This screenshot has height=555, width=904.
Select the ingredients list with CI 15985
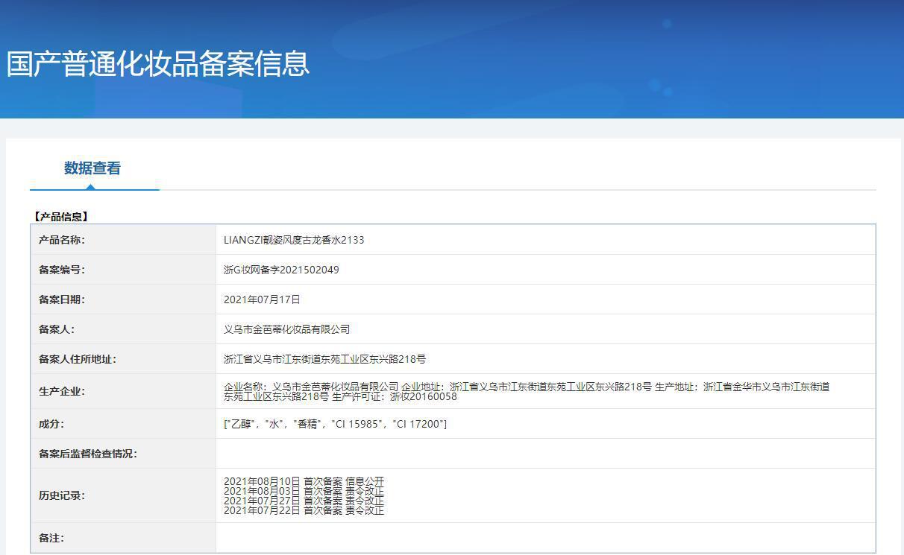click(335, 424)
